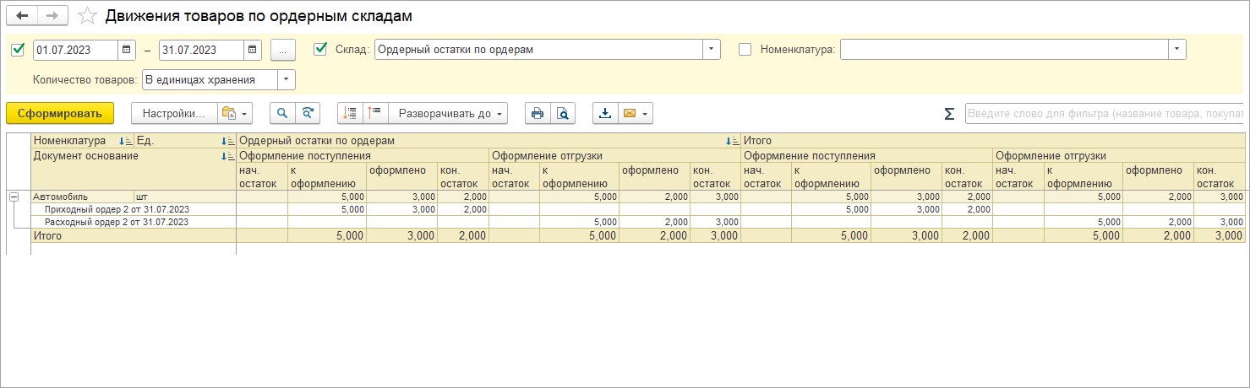Open the Разворачивать до dropdown
This screenshot has height=388, width=1250.
449,113
